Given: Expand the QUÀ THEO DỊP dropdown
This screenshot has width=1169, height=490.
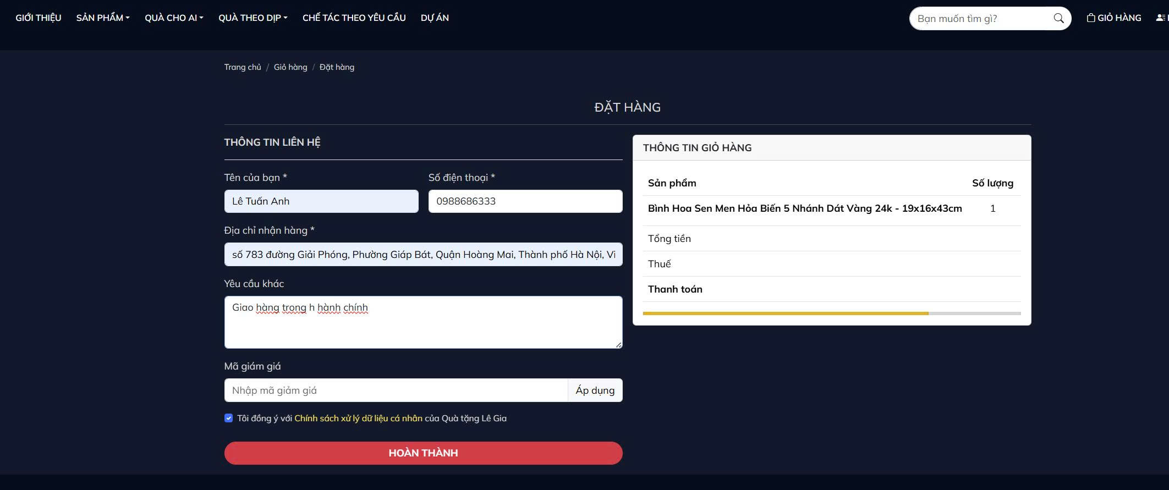Looking at the screenshot, I should pyautogui.click(x=253, y=18).
